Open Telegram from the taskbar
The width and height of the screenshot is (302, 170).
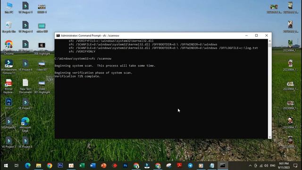pos(190,166)
